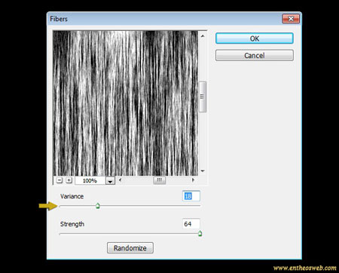Click preview scroll down arrow
This screenshot has height=273, width=339.
pyautogui.click(x=203, y=171)
